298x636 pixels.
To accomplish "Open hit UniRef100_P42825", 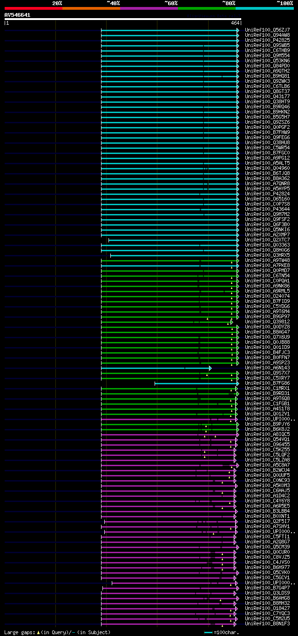I will [267, 40].
